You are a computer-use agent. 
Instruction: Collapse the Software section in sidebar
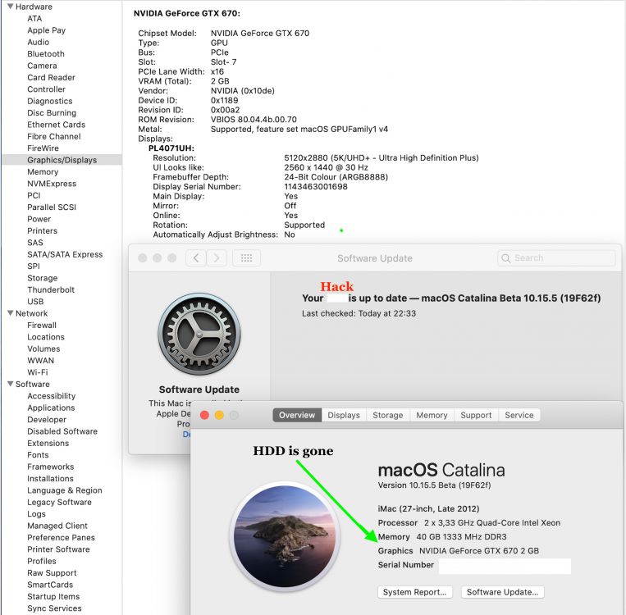pos(11,384)
